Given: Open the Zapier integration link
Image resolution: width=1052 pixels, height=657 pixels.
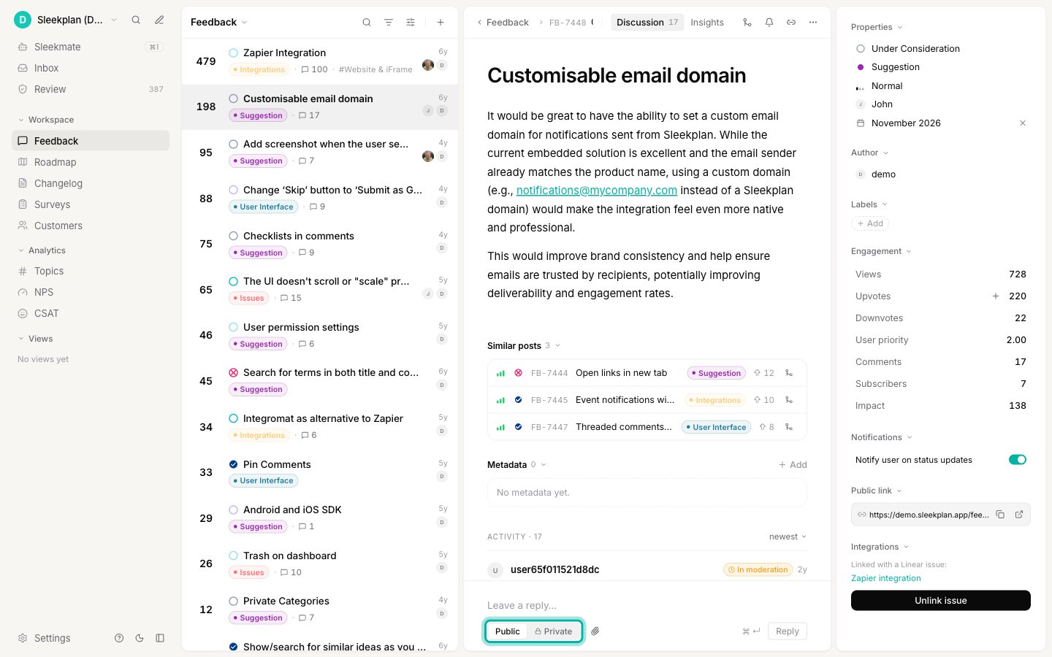Looking at the screenshot, I should [x=886, y=578].
